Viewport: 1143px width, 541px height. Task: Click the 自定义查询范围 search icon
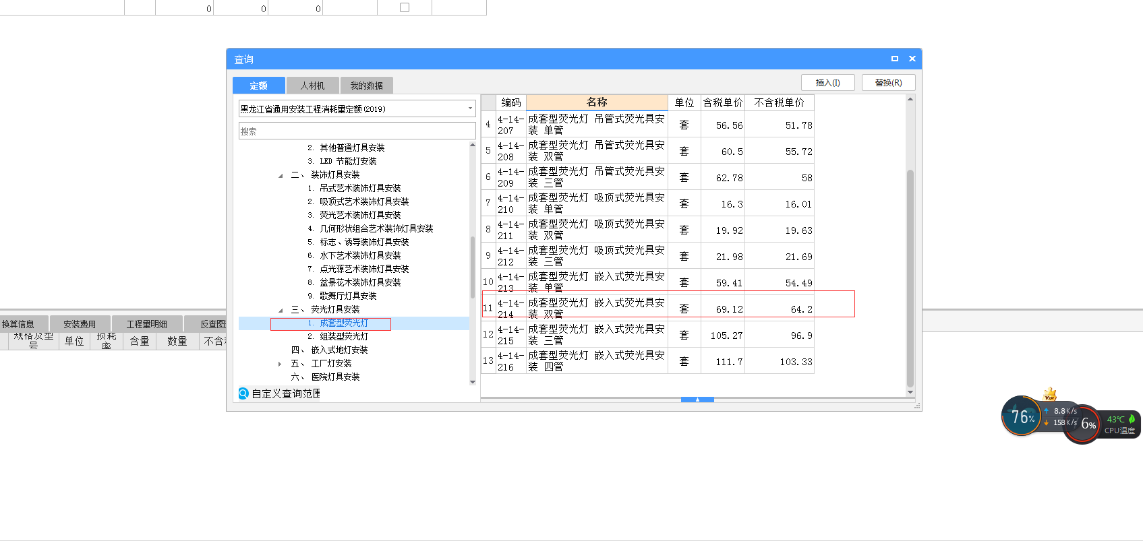click(243, 393)
